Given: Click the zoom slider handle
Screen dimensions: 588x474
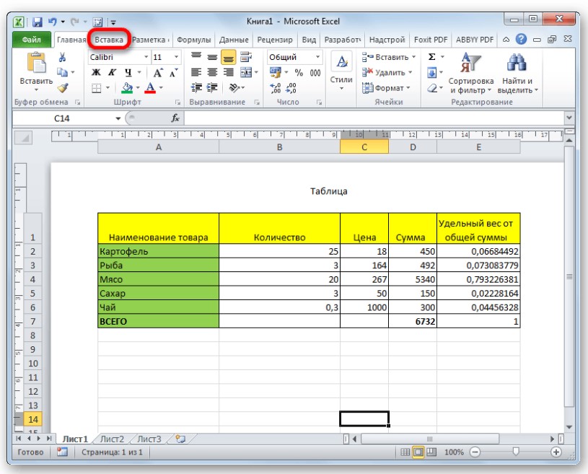Looking at the screenshot, I should (x=515, y=452).
